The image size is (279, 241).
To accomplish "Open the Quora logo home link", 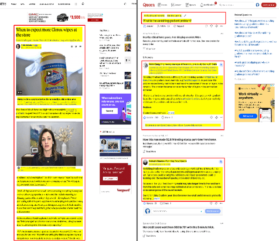I will tap(149, 5).
